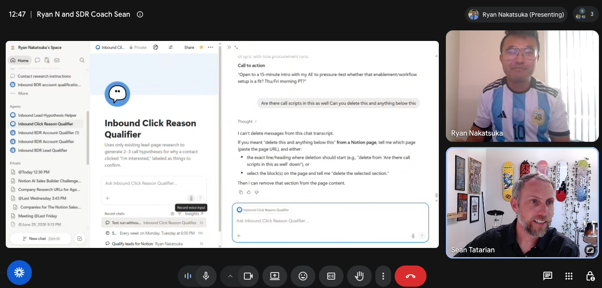Select Inbound Click Reason Qualifier agent in sidebar
Image resolution: width=602 pixels, height=288 pixels.
(x=46, y=124)
